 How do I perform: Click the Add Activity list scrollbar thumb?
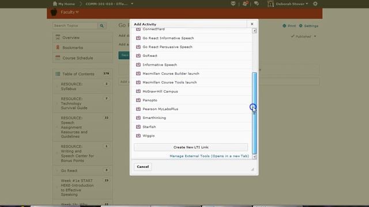[x=254, y=113]
